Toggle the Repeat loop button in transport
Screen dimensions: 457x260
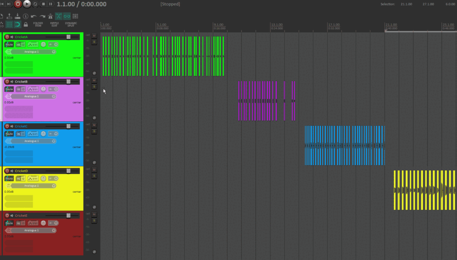point(35,4)
